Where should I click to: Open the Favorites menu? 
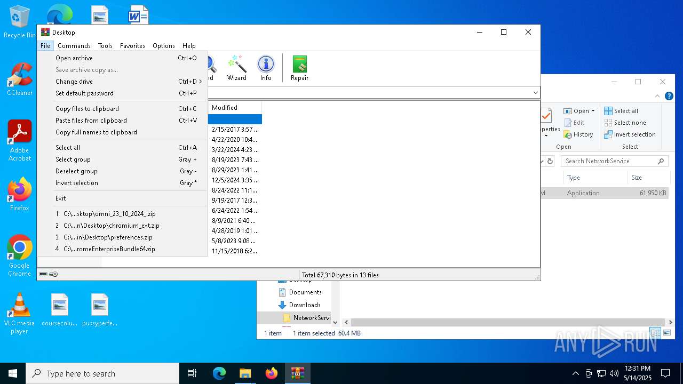tap(132, 46)
